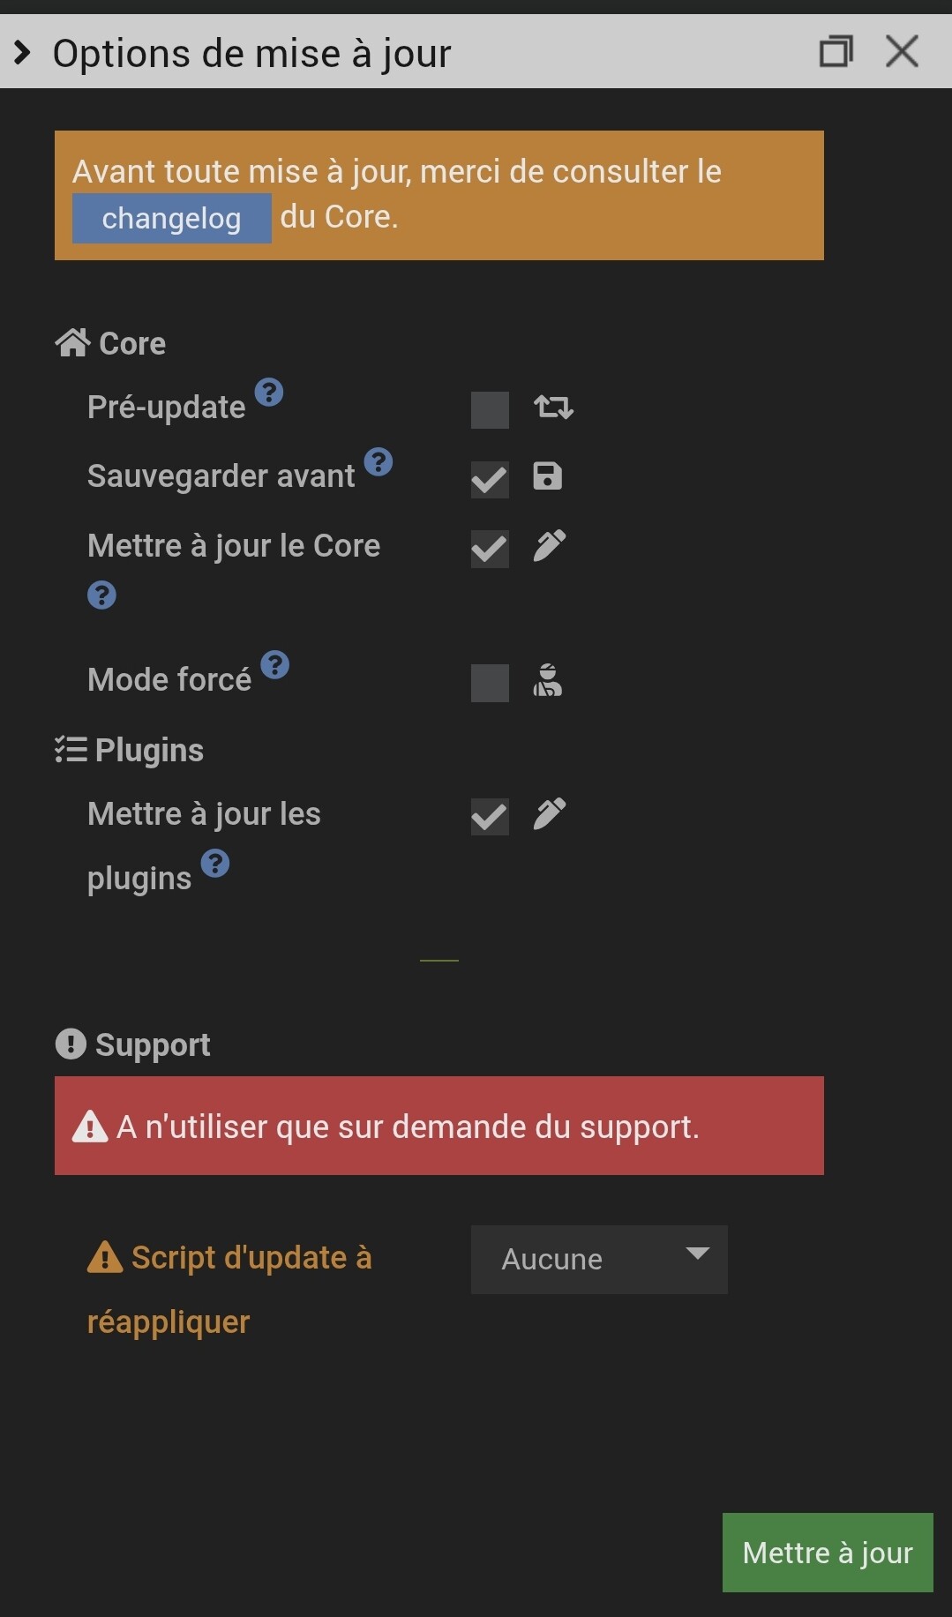Open the Script d'update Aucune dropdown
The width and height of the screenshot is (952, 1617).
pos(599,1260)
